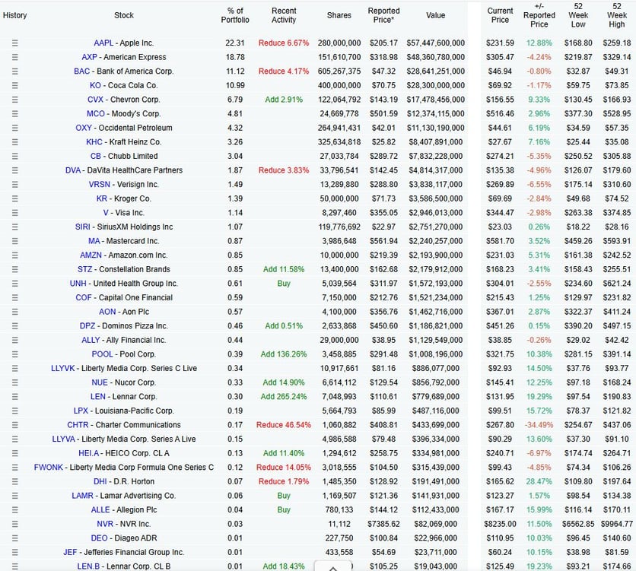Open history icon for DVA row

pos(15,170)
